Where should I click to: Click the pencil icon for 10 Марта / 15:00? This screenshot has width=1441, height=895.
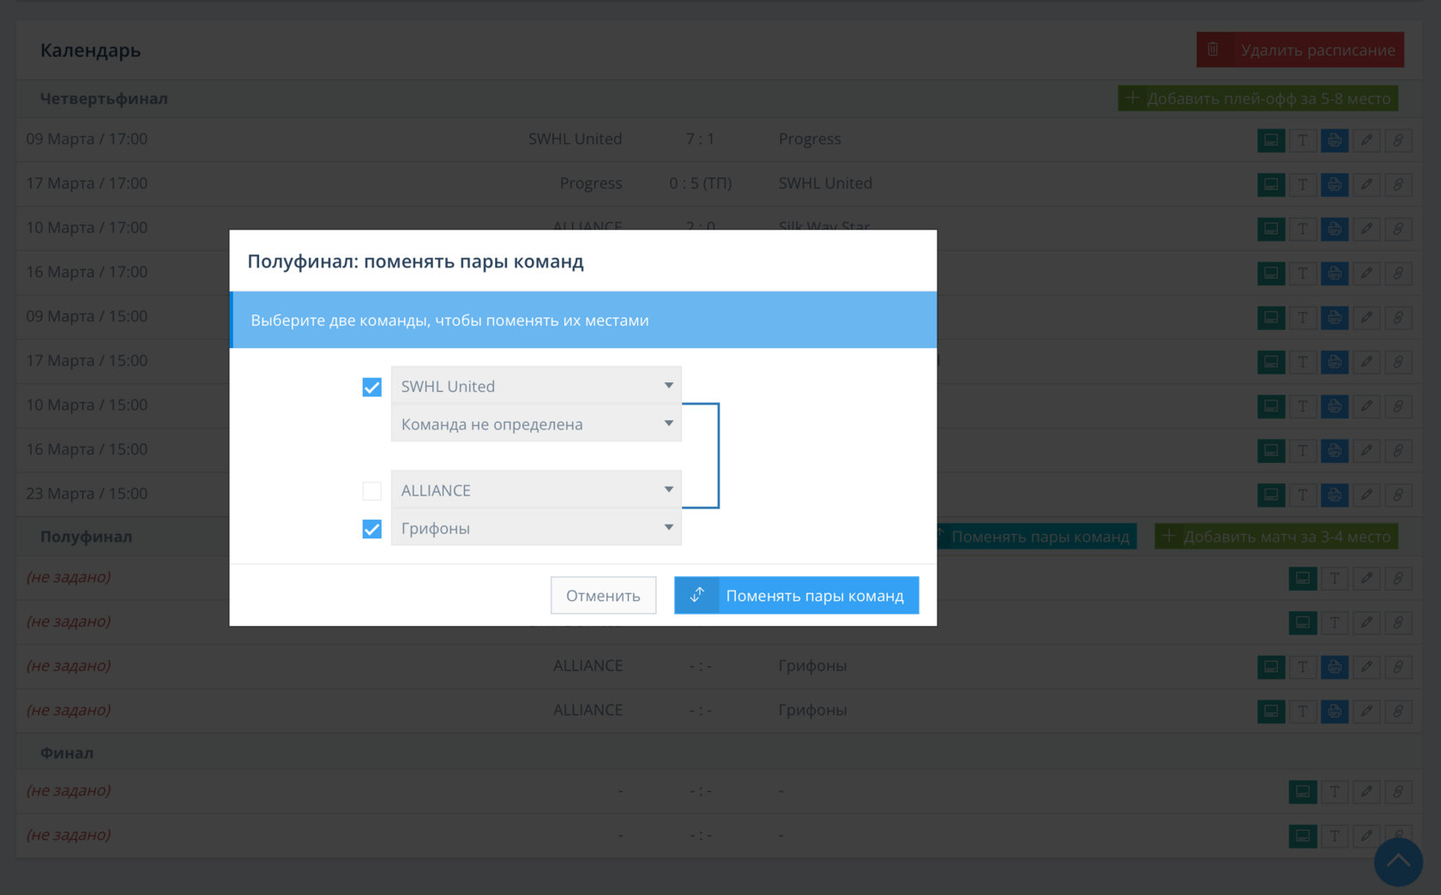click(1366, 406)
